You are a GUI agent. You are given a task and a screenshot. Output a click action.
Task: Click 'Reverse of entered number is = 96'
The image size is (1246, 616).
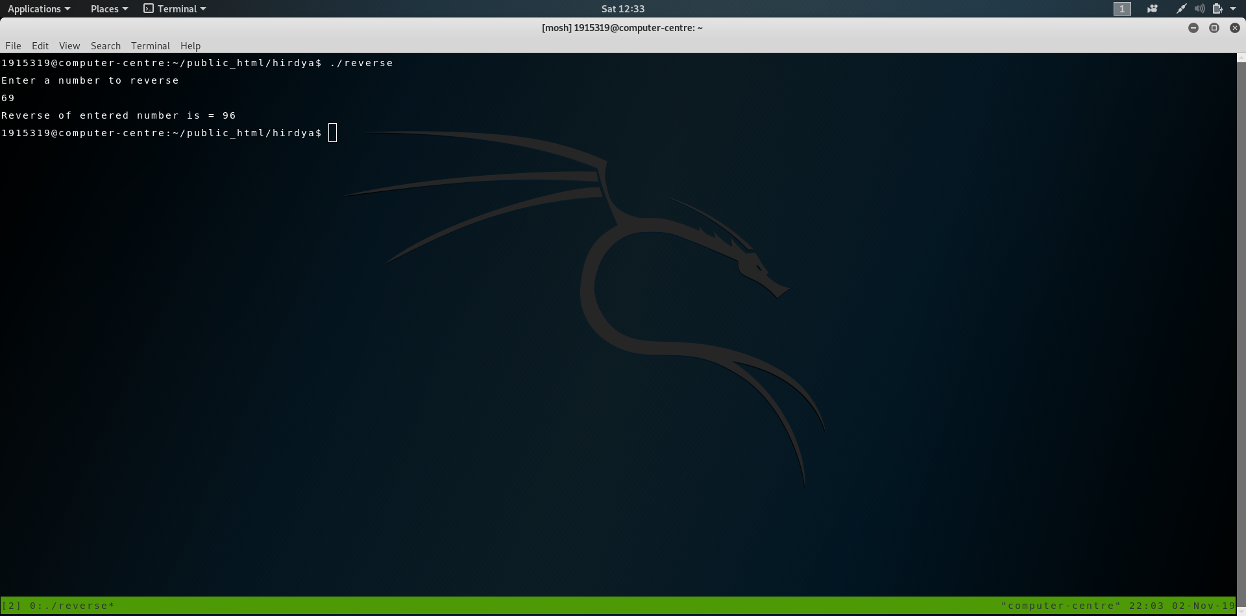(x=119, y=115)
